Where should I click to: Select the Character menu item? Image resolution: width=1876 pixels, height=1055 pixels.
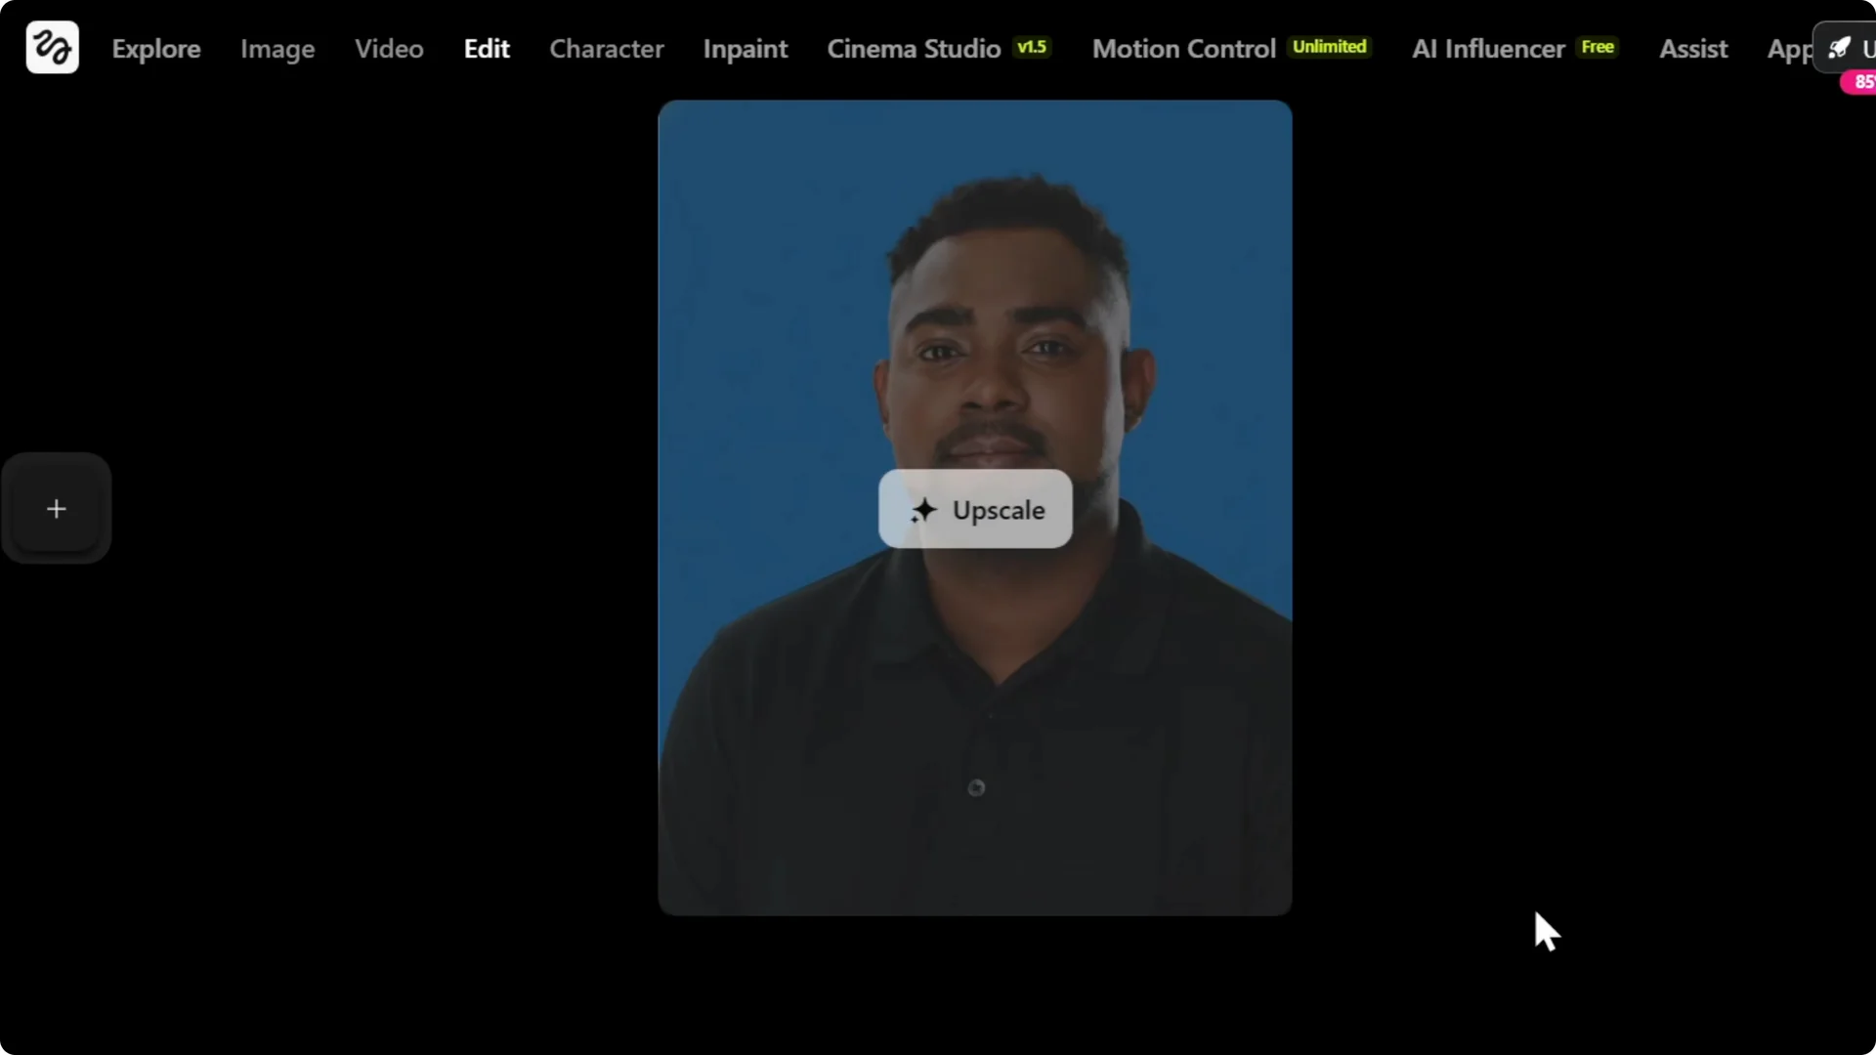(x=607, y=49)
